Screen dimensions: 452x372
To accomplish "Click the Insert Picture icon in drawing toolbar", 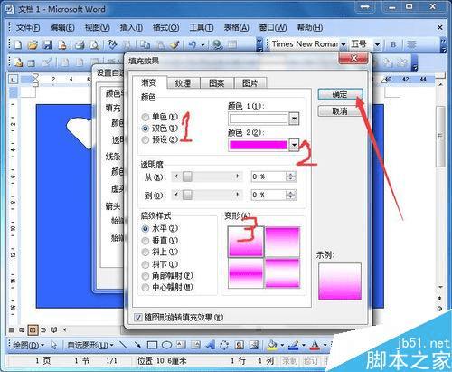I will (x=254, y=345).
